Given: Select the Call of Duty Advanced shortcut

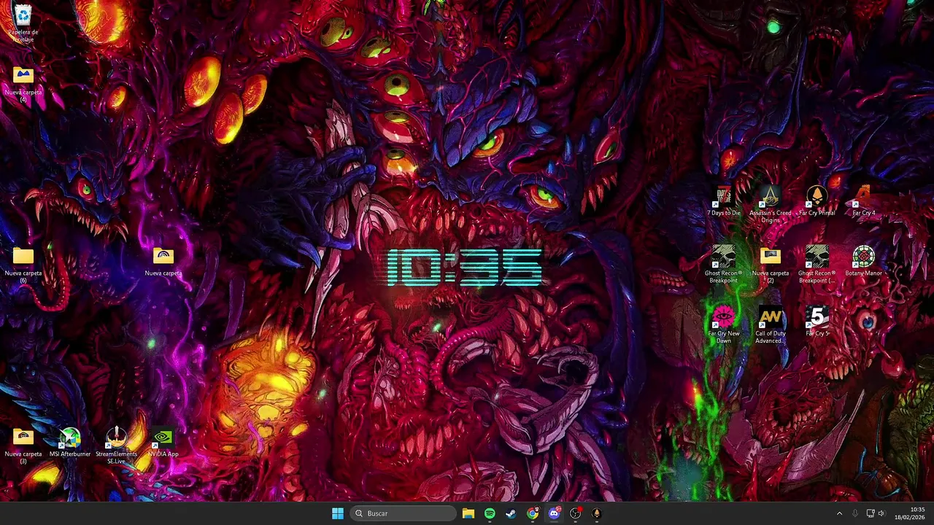Looking at the screenshot, I should pyautogui.click(x=770, y=325).
